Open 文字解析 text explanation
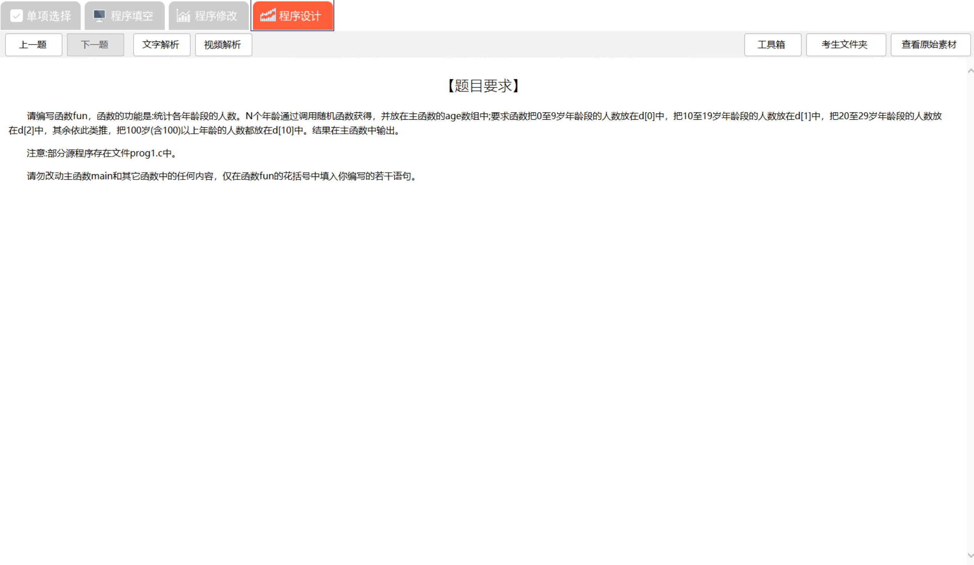The image size is (974, 565). tap(162, 45)
